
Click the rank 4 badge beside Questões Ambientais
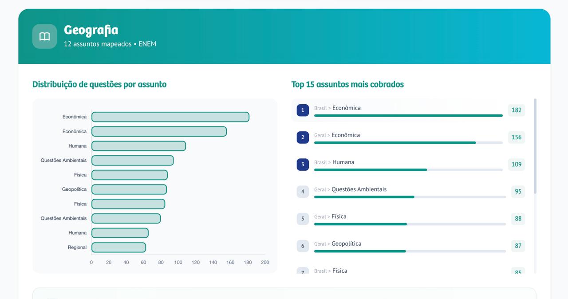tap(303, 192)
